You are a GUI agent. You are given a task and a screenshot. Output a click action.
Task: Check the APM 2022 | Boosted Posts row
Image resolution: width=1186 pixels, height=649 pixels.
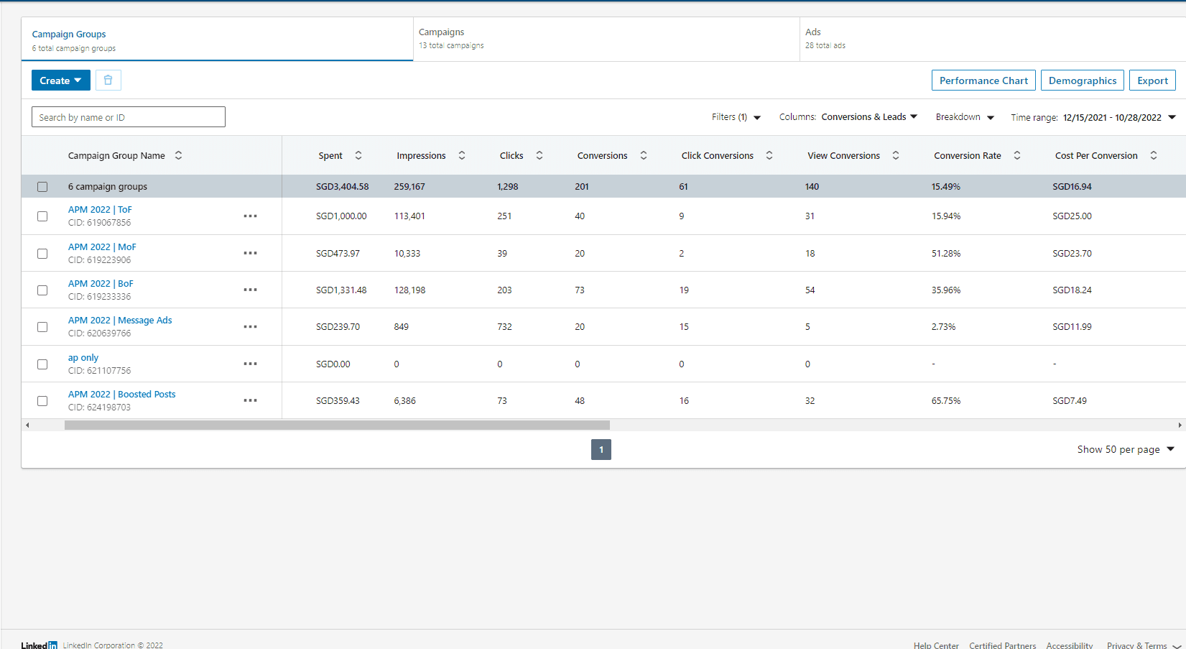pos(42,401)
